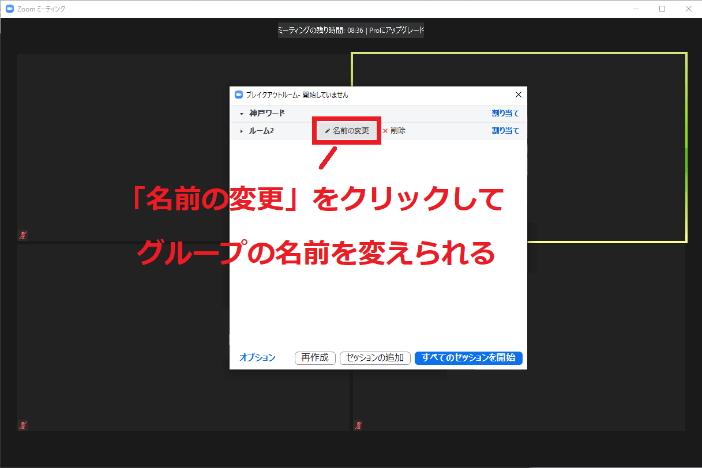This screenshot has width=702, height=468.
Task: Click the red x to delete ルーム2
Action: point(385,131)
